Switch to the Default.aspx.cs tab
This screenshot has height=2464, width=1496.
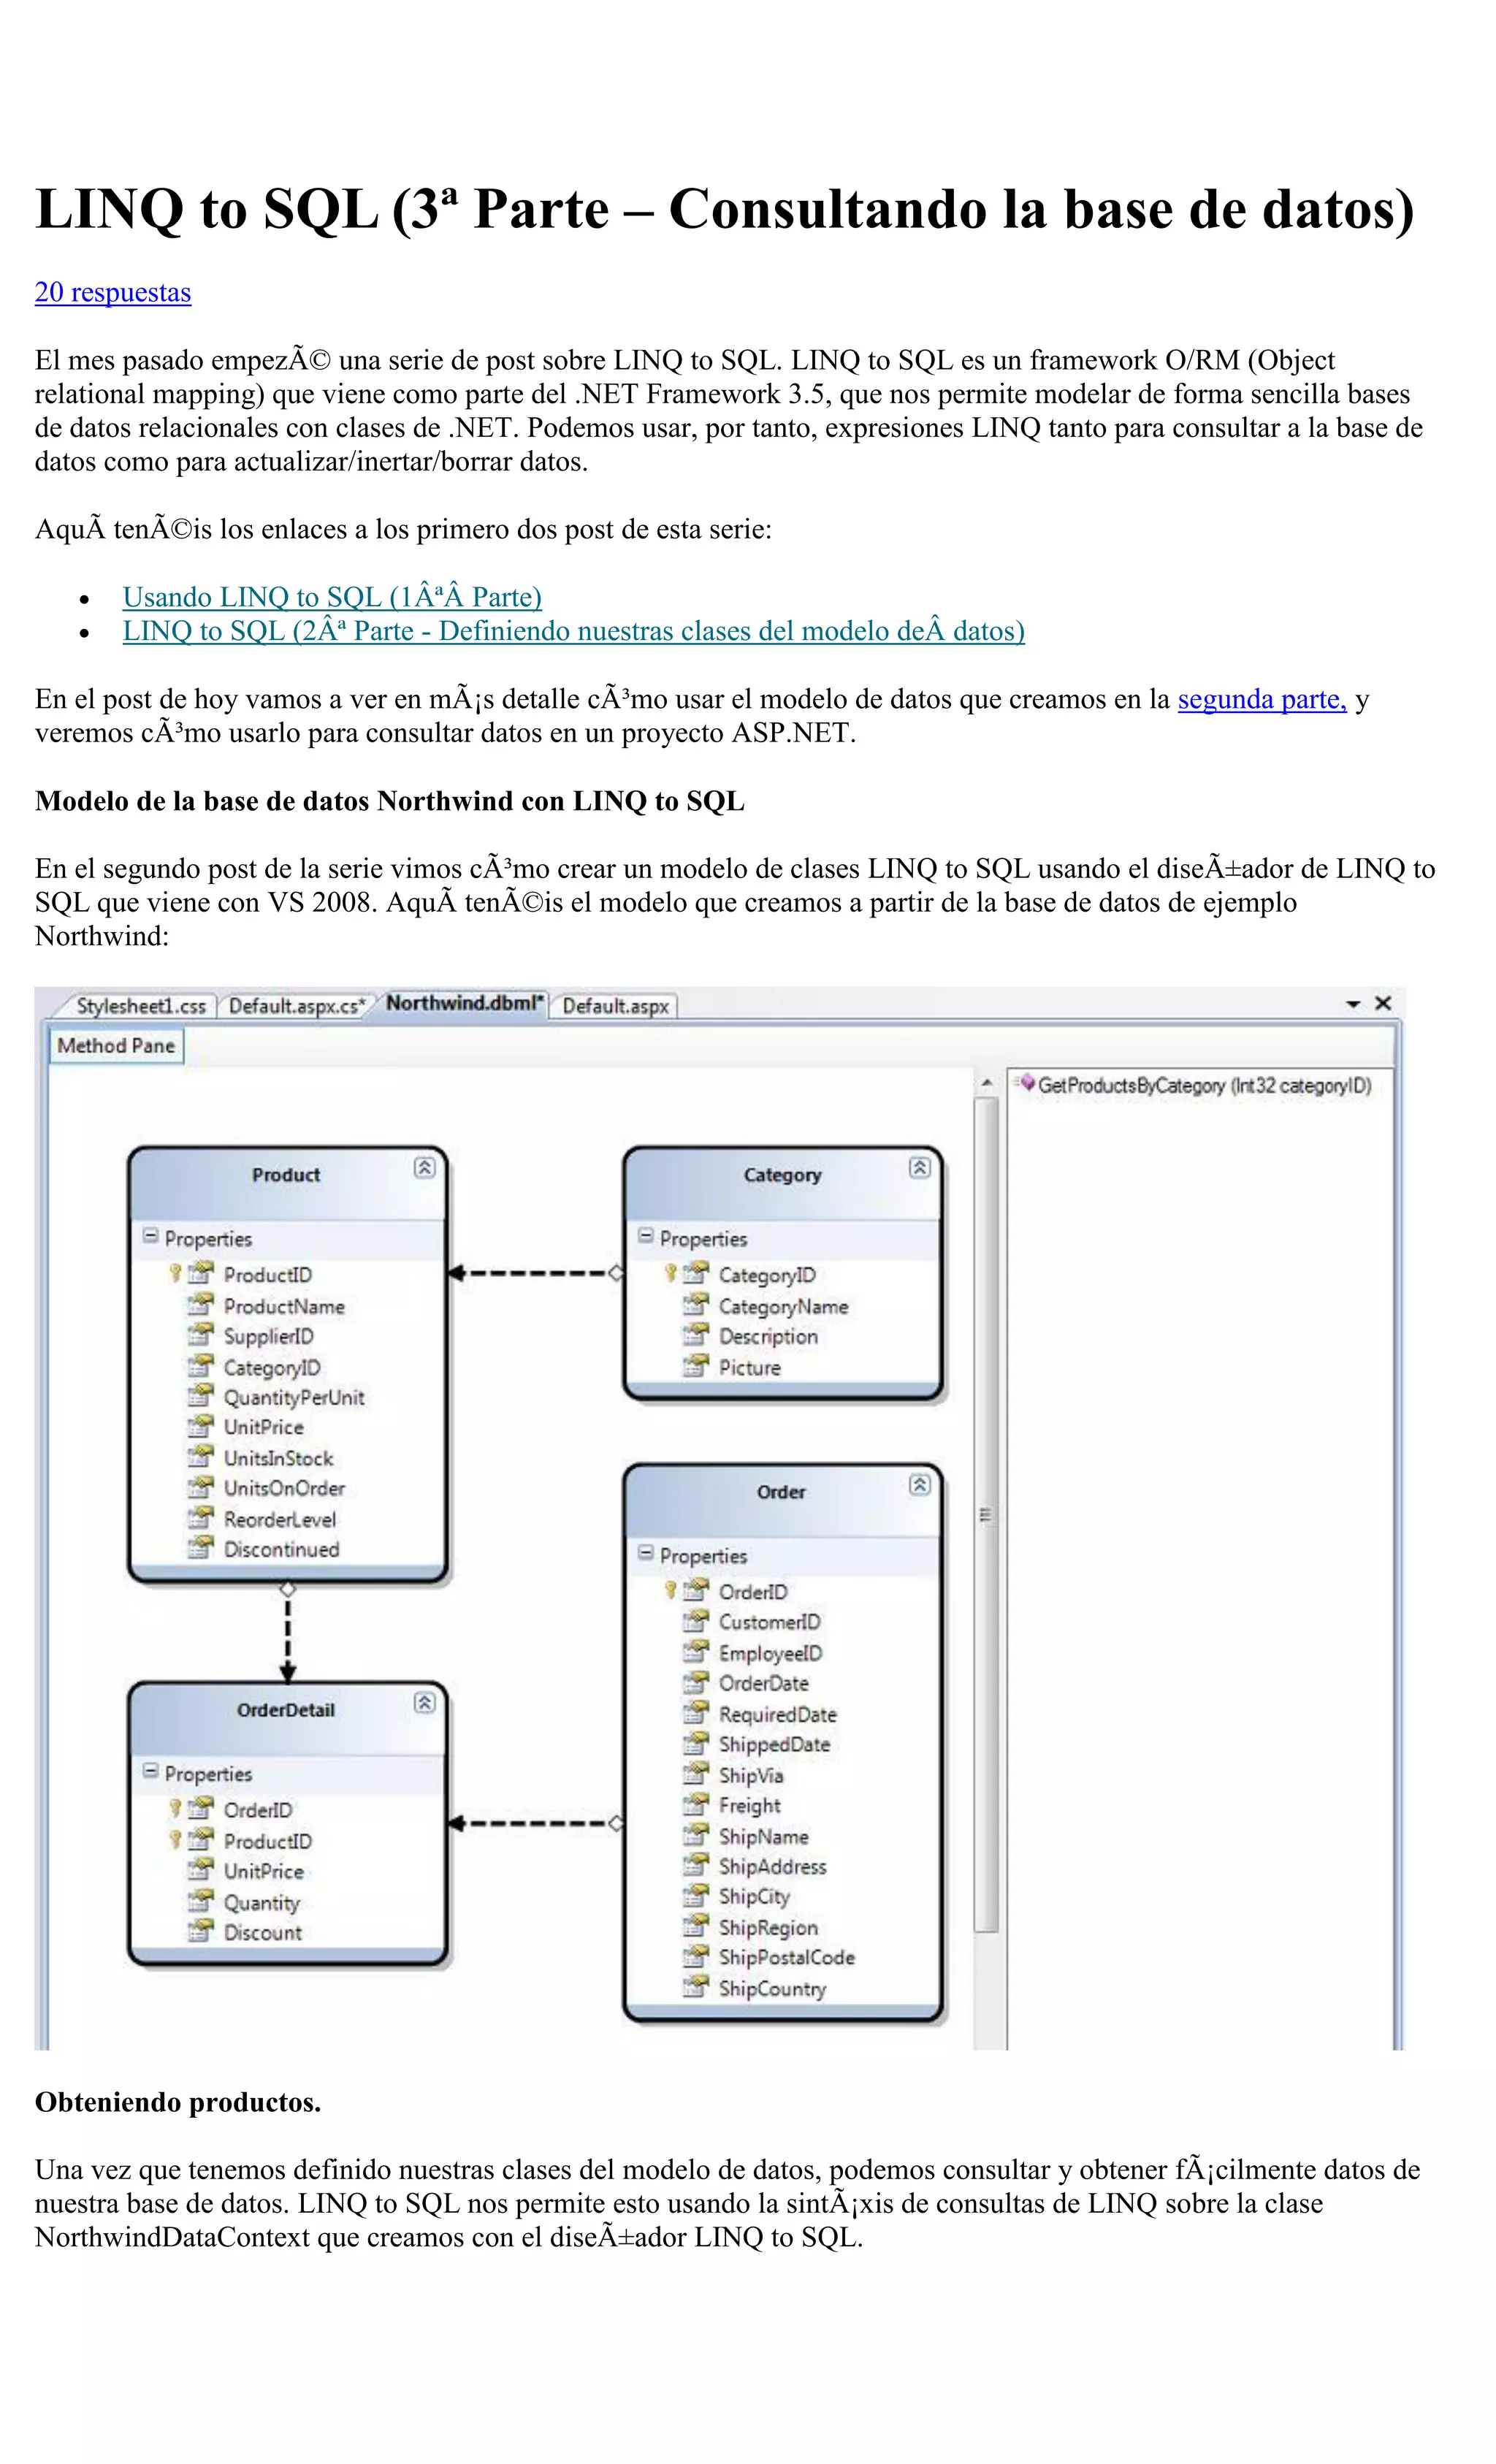click(x=296, y=1006)
